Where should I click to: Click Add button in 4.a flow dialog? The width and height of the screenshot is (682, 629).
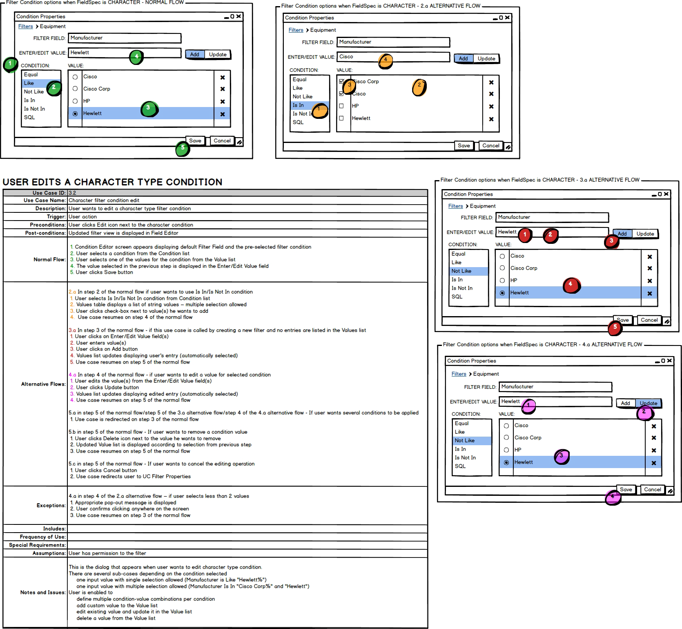[x=626, y=404]
